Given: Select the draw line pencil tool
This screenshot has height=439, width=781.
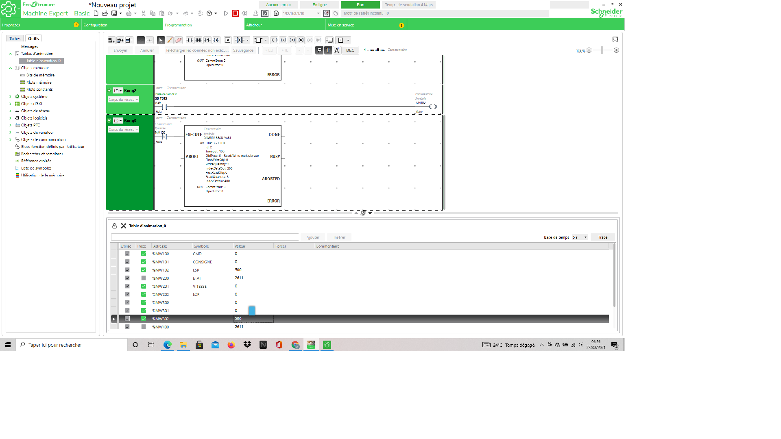Looking at the screenshot, I should [x=170, y=40].
